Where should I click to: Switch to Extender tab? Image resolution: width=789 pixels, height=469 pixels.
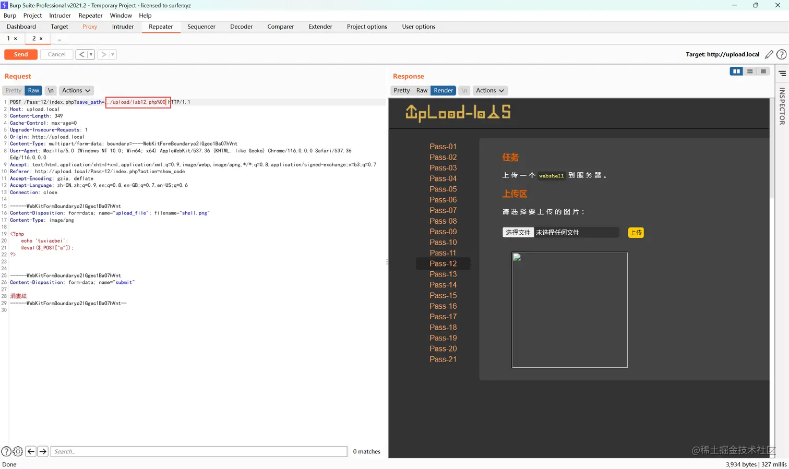pyautogui.click(x=320, y=27)
